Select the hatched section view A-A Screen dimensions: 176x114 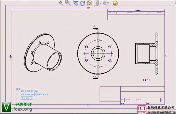[147, 53]
